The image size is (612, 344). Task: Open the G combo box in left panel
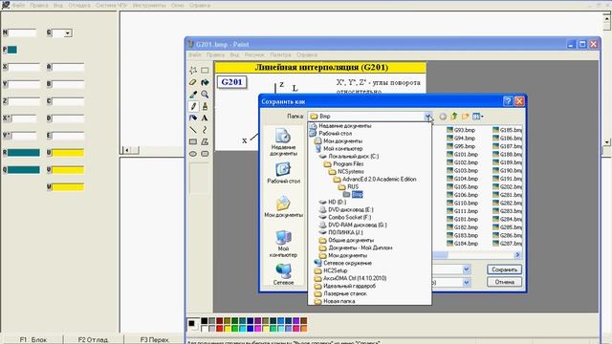pos(68,33)
